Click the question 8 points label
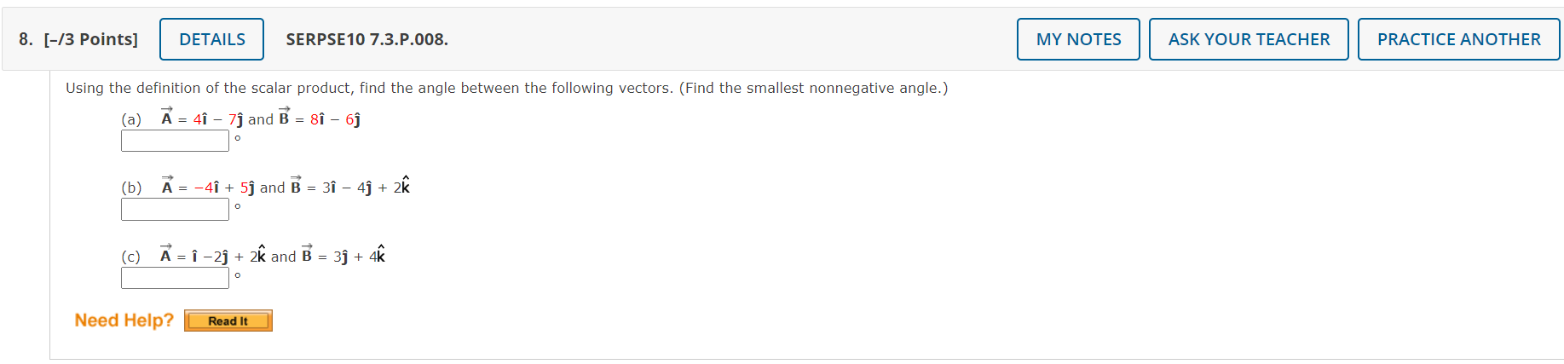Image resolution: width=1564 pixels, height=364 pixels. (78, 39)
